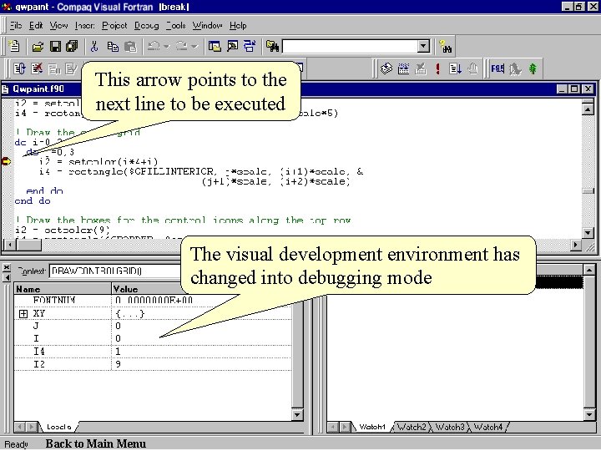Click the I4 variable name
The height and width of the screenshot is (451, 601).
click(38, 352)
